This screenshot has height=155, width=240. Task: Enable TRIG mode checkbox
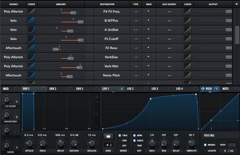tap(120, 135)
